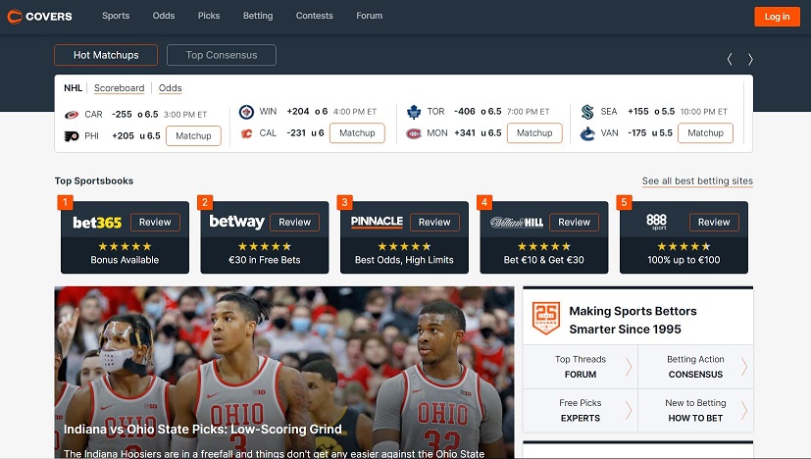This screenshot has width=811, height=459.
Task: Click the Toronto Maple Leafs logo
Action: (414, 112)
